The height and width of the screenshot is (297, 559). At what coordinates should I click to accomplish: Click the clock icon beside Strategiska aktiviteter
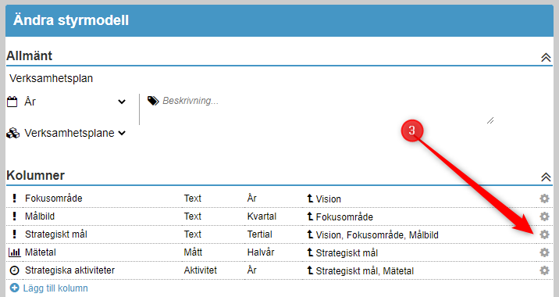click(x=14, y=270)
